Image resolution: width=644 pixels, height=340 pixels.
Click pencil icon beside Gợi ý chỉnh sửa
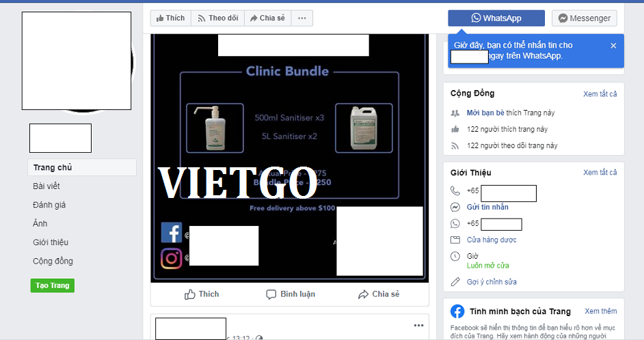point(455,282)
